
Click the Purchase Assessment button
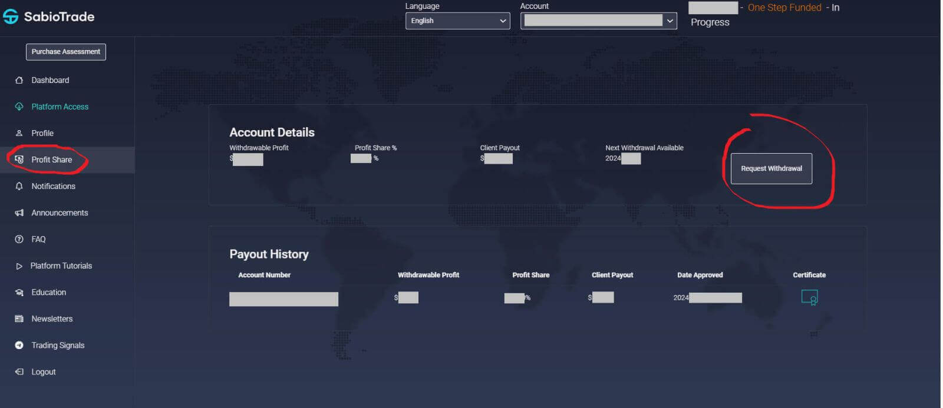65,52
